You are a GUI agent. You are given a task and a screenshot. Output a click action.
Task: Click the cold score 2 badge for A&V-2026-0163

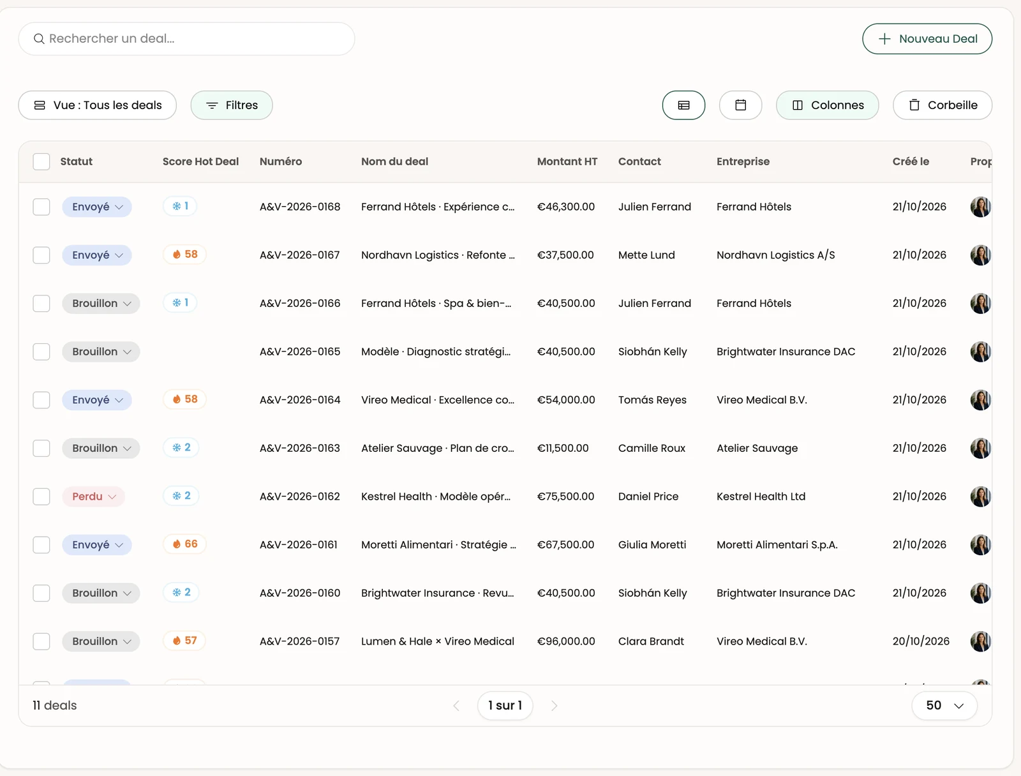tap(181, 447)
